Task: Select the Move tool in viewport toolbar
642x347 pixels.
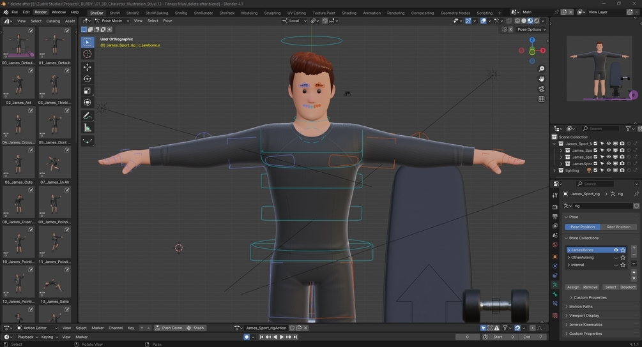Action: [x=88, y=67]
